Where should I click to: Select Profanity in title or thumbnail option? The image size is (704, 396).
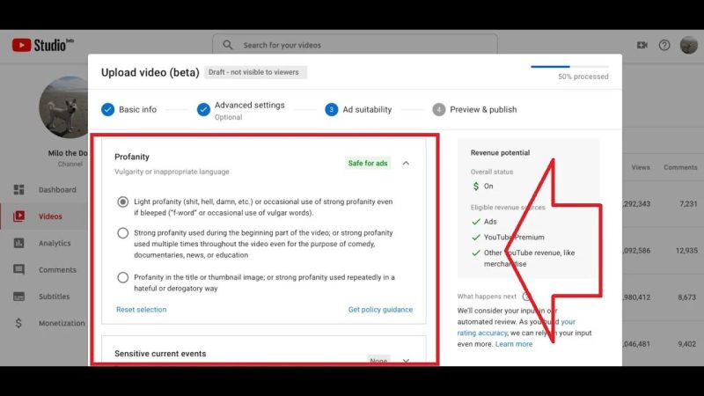tap(122, 277)
